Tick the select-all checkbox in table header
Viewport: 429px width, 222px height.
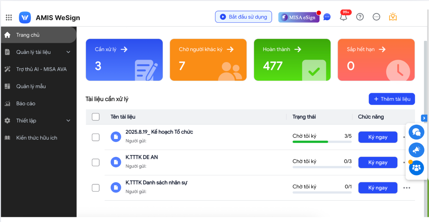click(96, 117)
